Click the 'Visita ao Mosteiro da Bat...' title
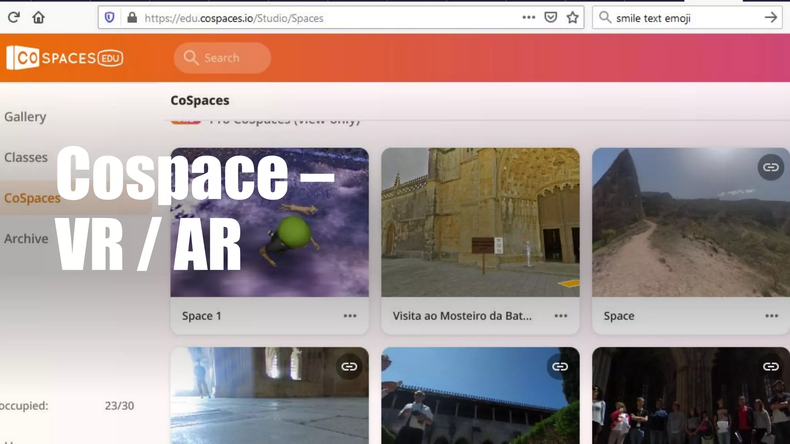 [462, 316]
